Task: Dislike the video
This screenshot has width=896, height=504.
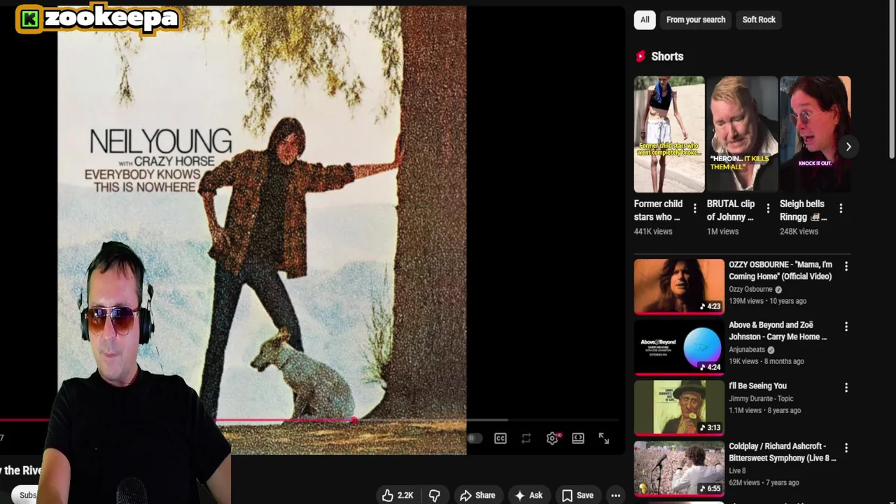Action: (x=434, y=495)
